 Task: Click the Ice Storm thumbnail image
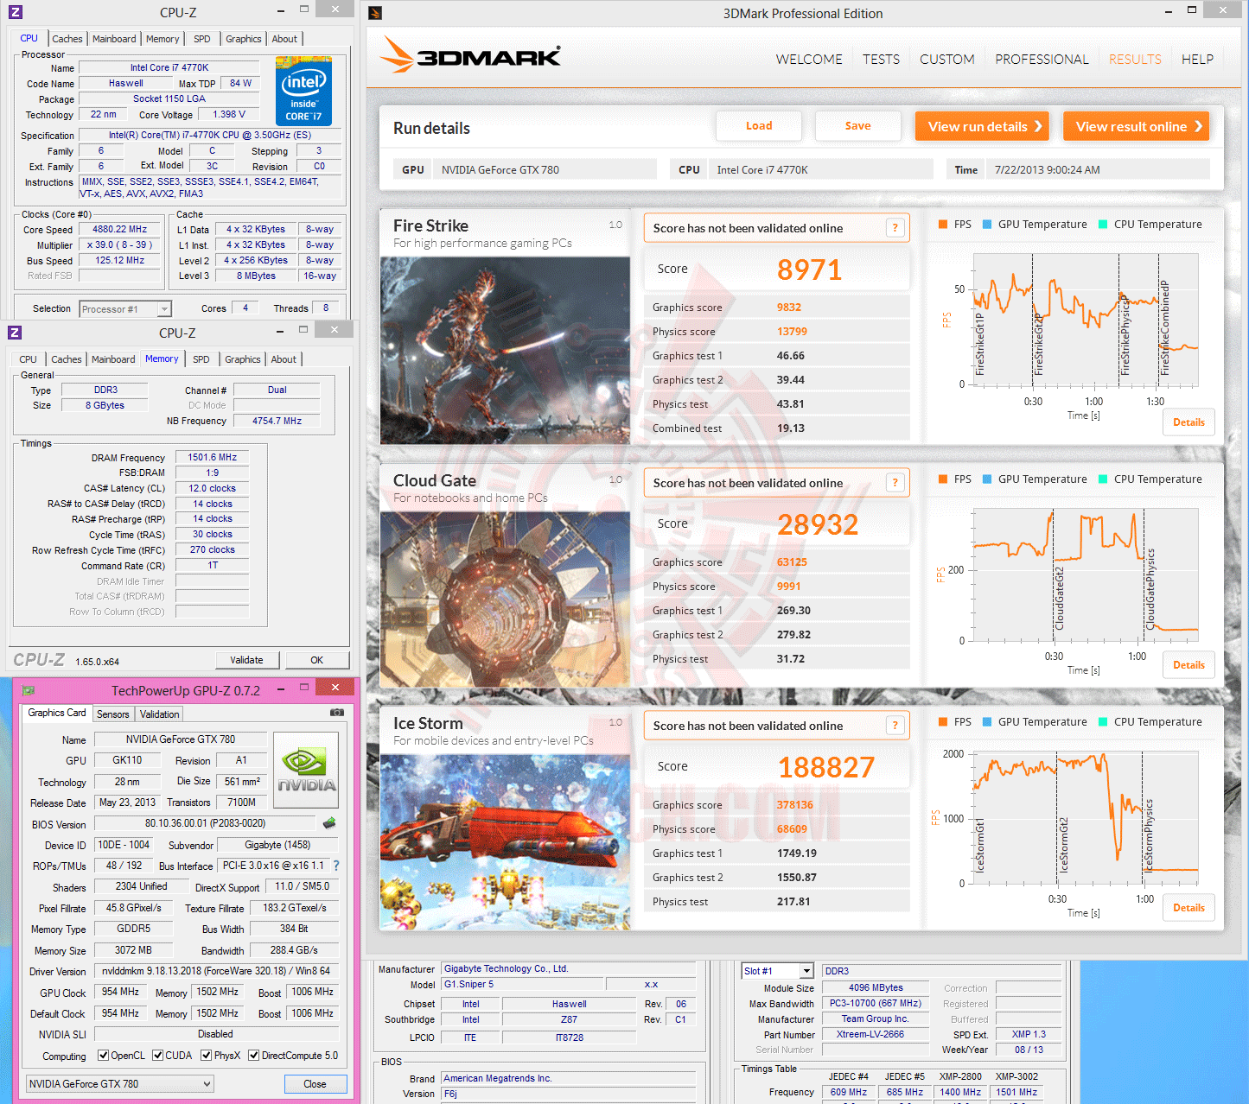tap(505, 842)
